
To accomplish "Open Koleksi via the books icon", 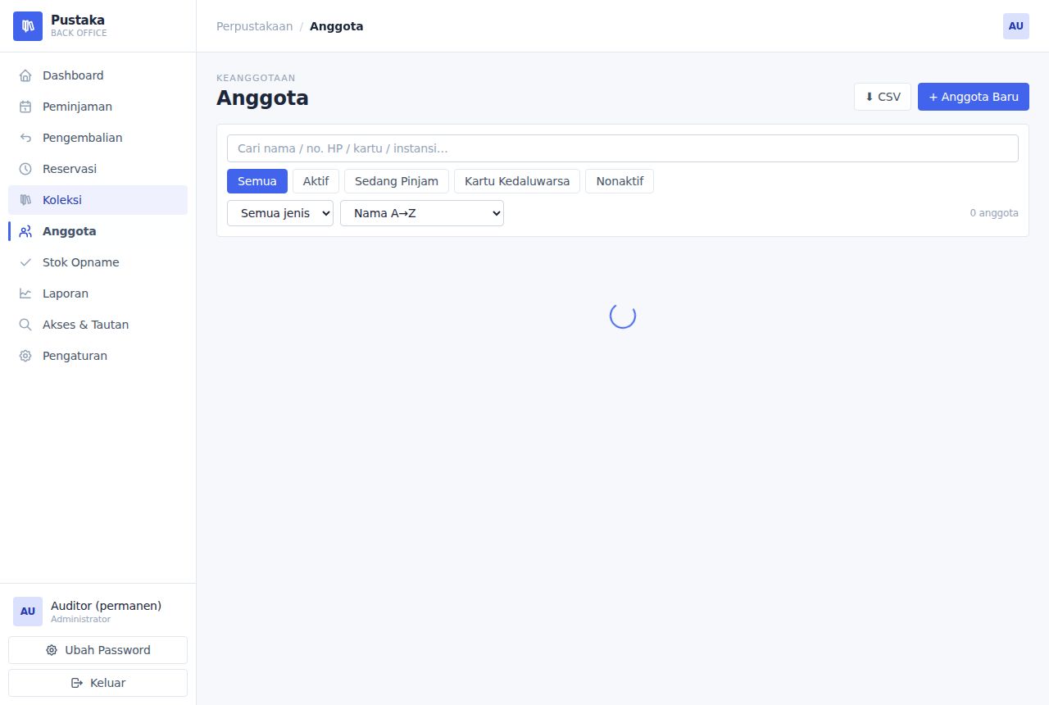I will (x=25, y=200).
